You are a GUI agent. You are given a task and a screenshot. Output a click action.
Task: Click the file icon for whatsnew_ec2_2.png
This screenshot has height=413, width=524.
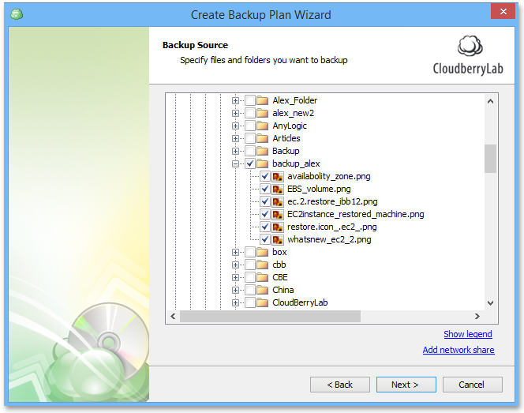click(278, 239)
